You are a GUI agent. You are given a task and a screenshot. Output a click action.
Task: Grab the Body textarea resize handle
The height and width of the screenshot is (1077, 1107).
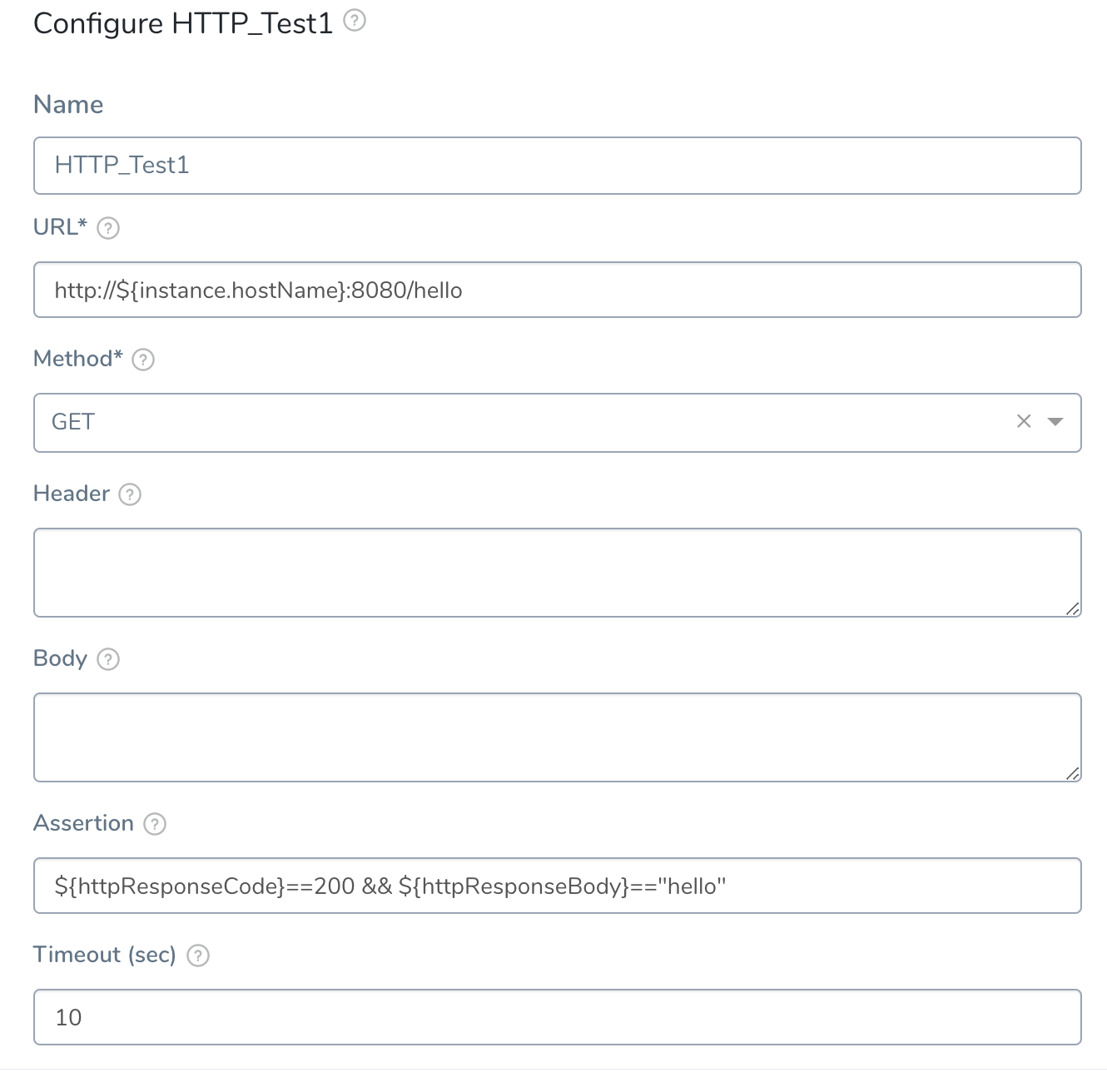coord(1073,774)
